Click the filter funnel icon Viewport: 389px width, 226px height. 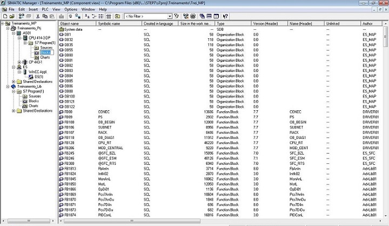pyautogui.click(x=176, y=16)
